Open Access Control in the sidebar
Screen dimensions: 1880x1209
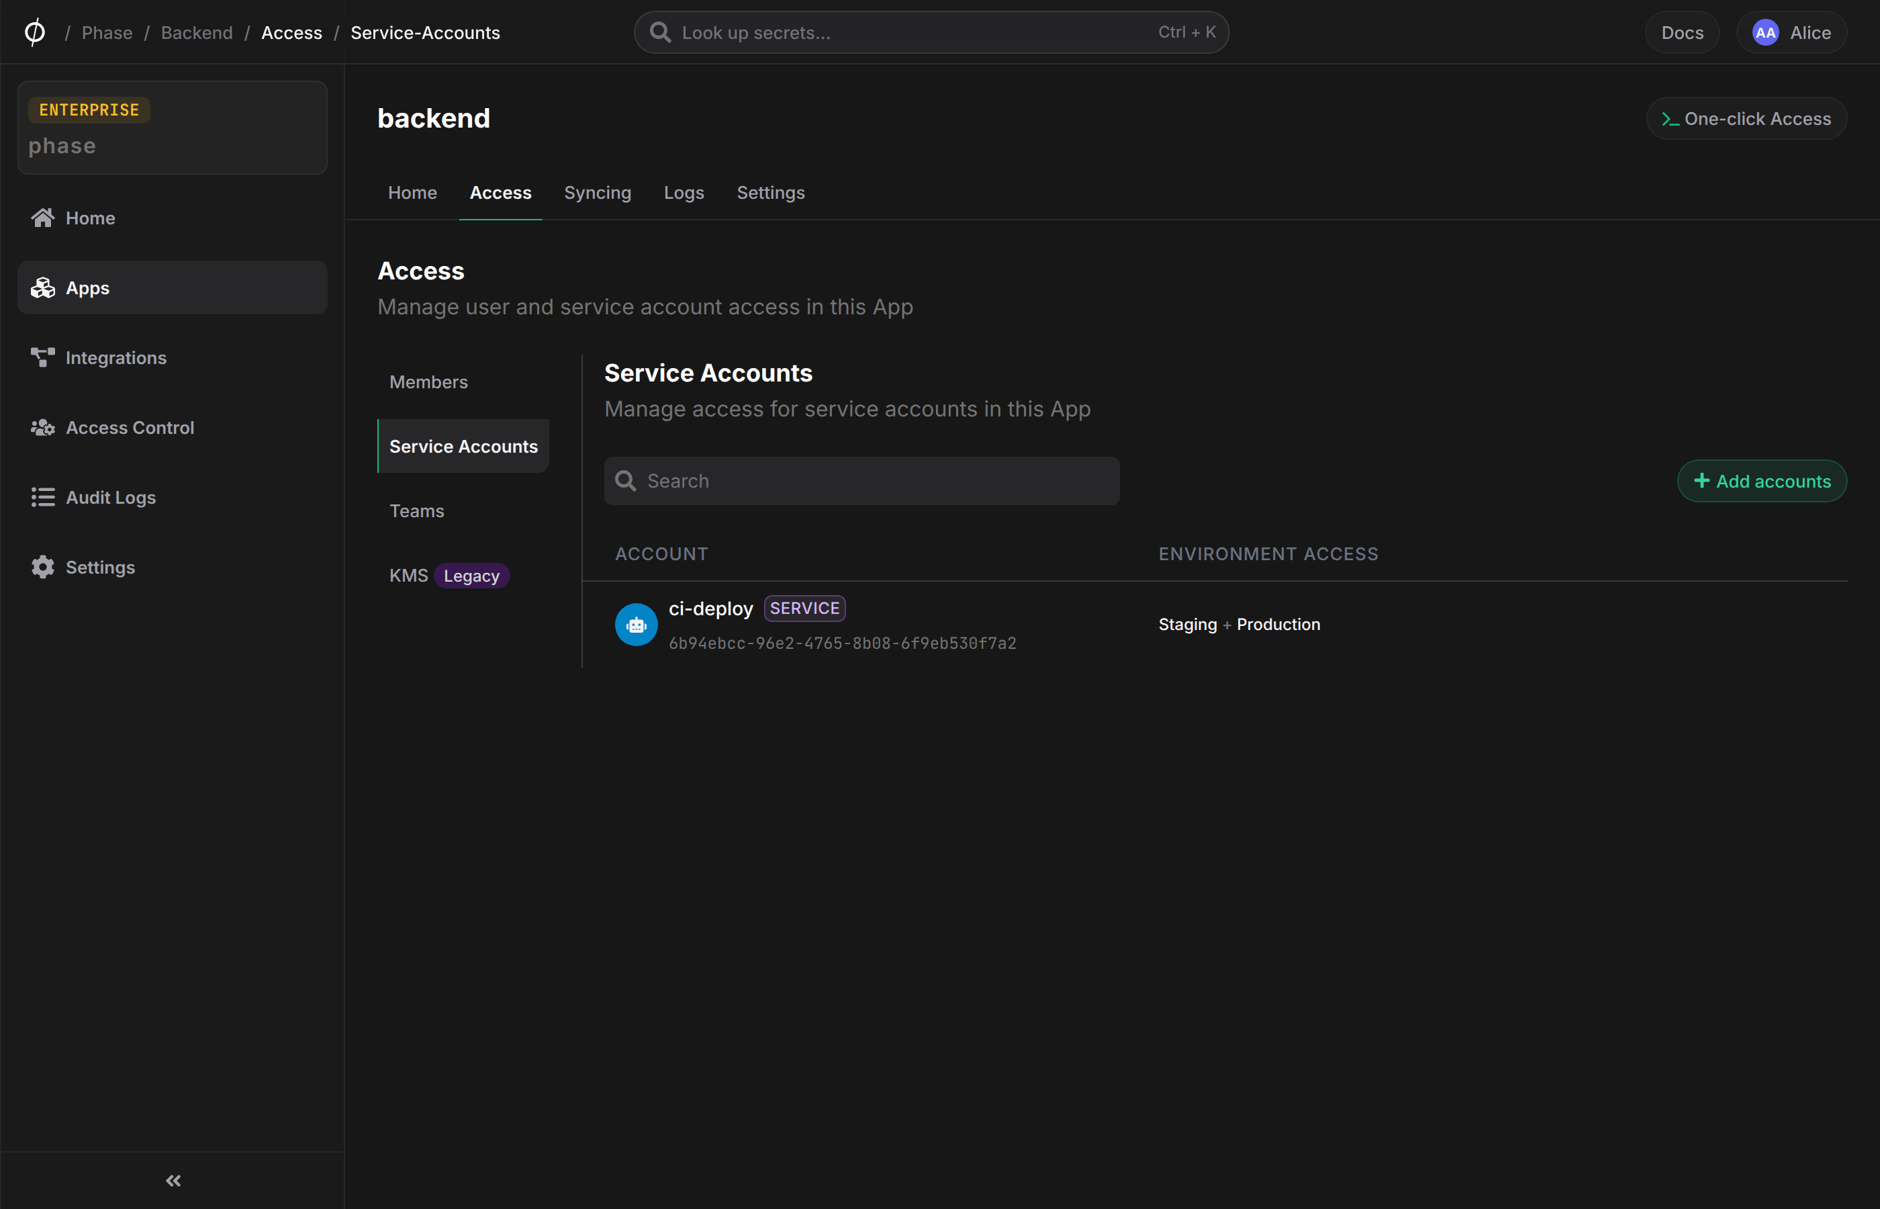pos(172,427)
